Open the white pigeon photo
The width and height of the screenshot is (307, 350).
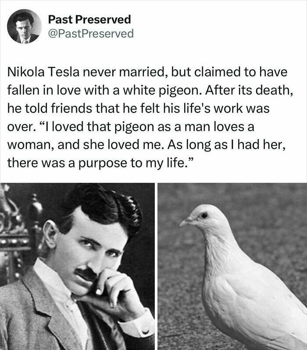coord(232,266)
